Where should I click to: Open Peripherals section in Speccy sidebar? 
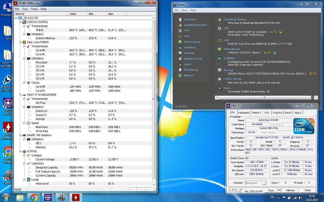point(191,70)
